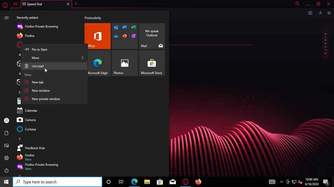Select New private window task entry
The image size is (334, 187).
pyautogui.click(x=54, y=99)
